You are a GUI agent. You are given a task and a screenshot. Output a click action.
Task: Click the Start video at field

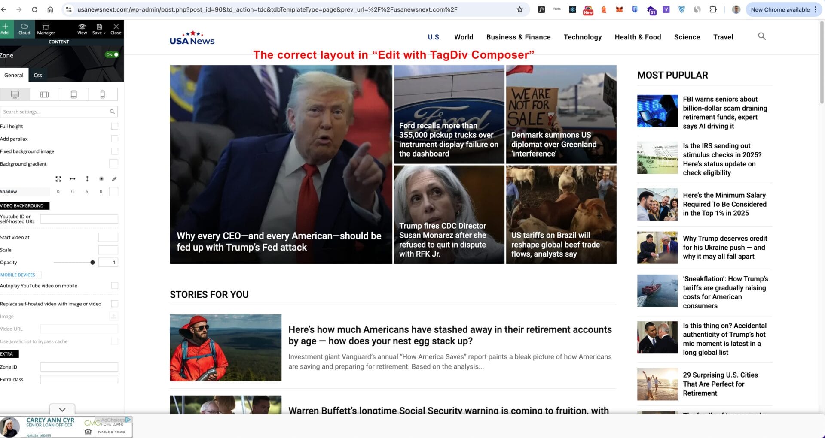point(108,237)
